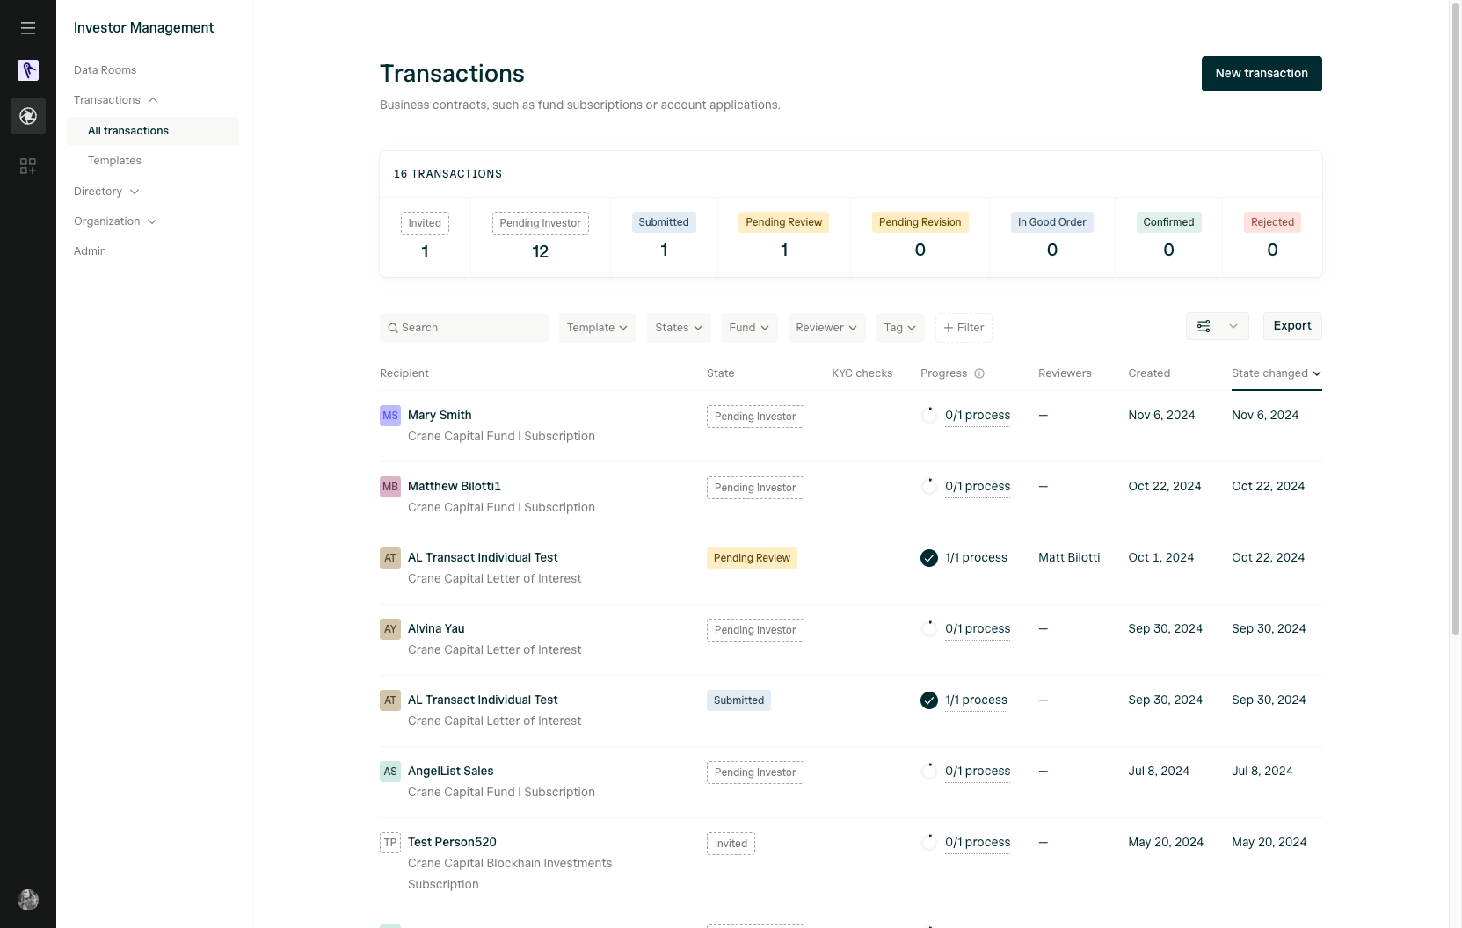The width and height of the screenshot is (1462, 928).
Task: Open the hamburger menu icon
Action: click(x=28, y=28)
